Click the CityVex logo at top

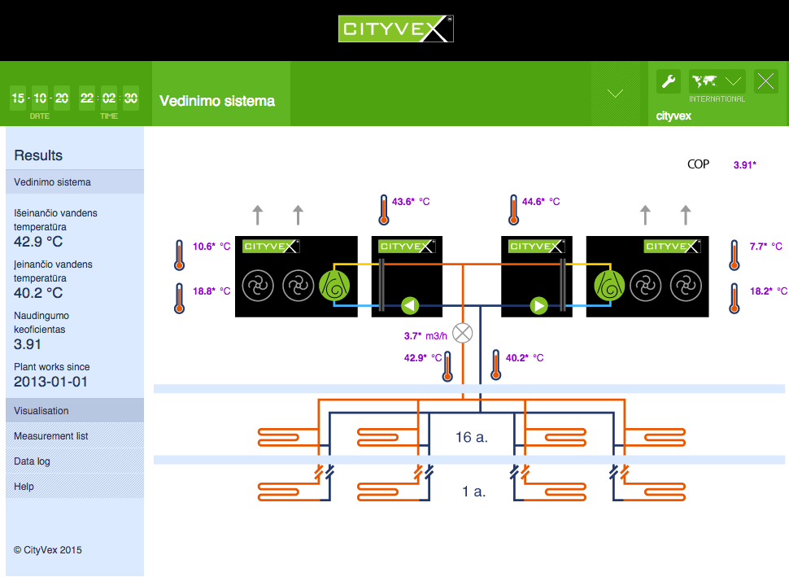point(395,29)
